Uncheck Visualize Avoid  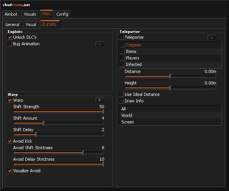click(10, 171)
